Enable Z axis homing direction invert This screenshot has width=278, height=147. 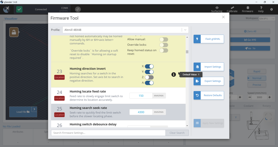click(x=149, y=77)
